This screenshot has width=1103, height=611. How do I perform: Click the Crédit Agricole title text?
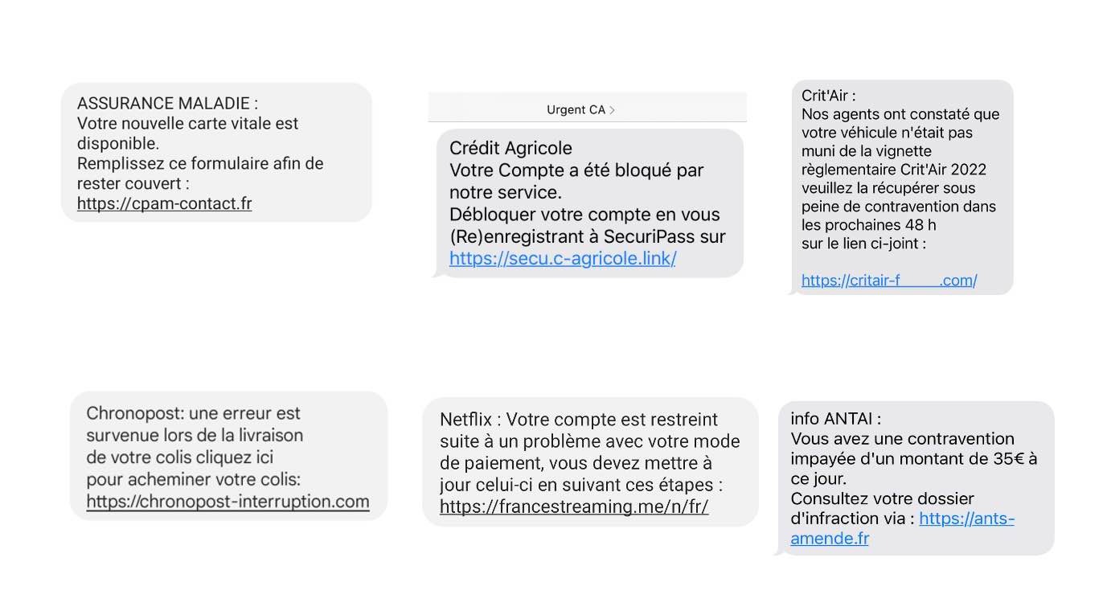click(x=510, y=148)
